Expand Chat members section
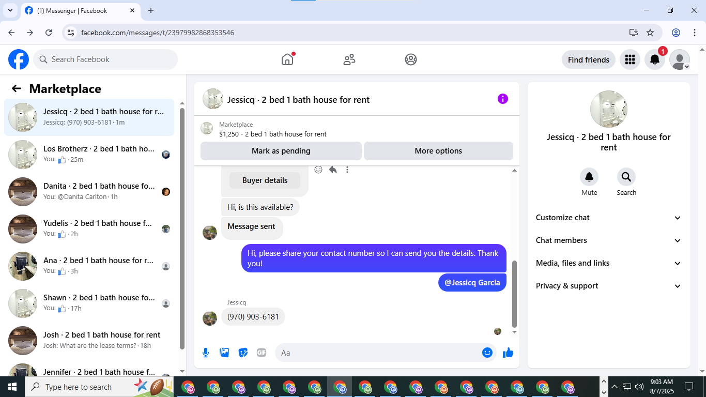 pos(609,240)
